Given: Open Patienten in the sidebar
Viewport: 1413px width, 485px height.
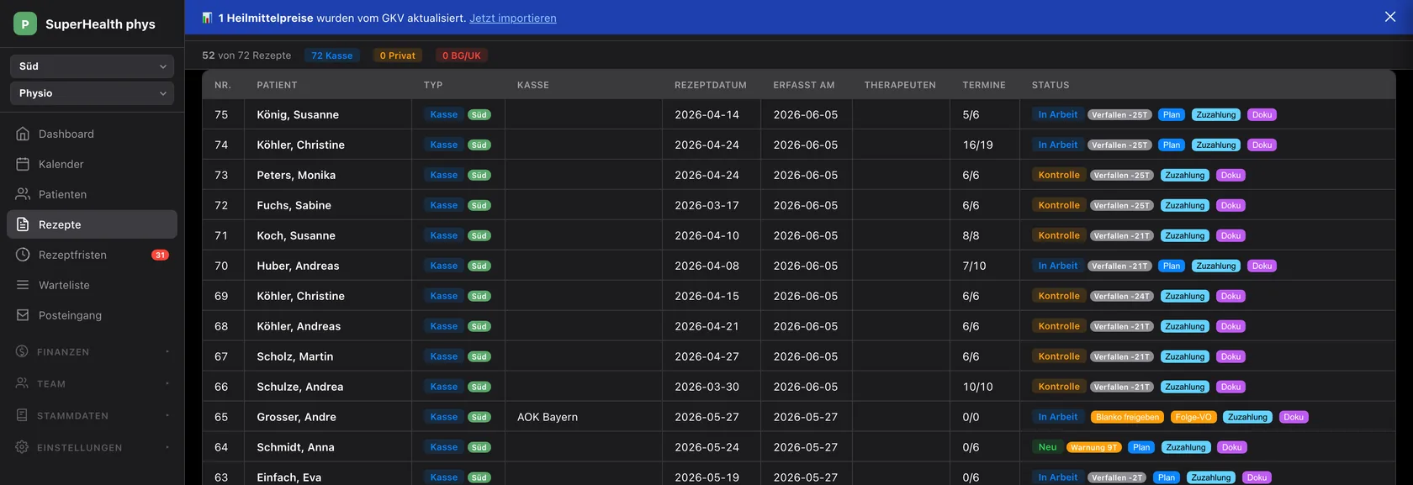Looking at the screenshot, I should point(93,194).
